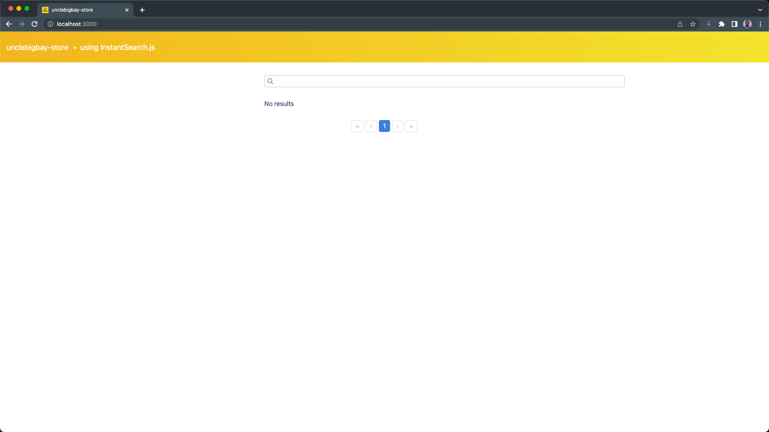The height and width of the screenshot is (432, 769).
Task: Open the using InstantSearch.js link
Action: (x=117, y=47)
